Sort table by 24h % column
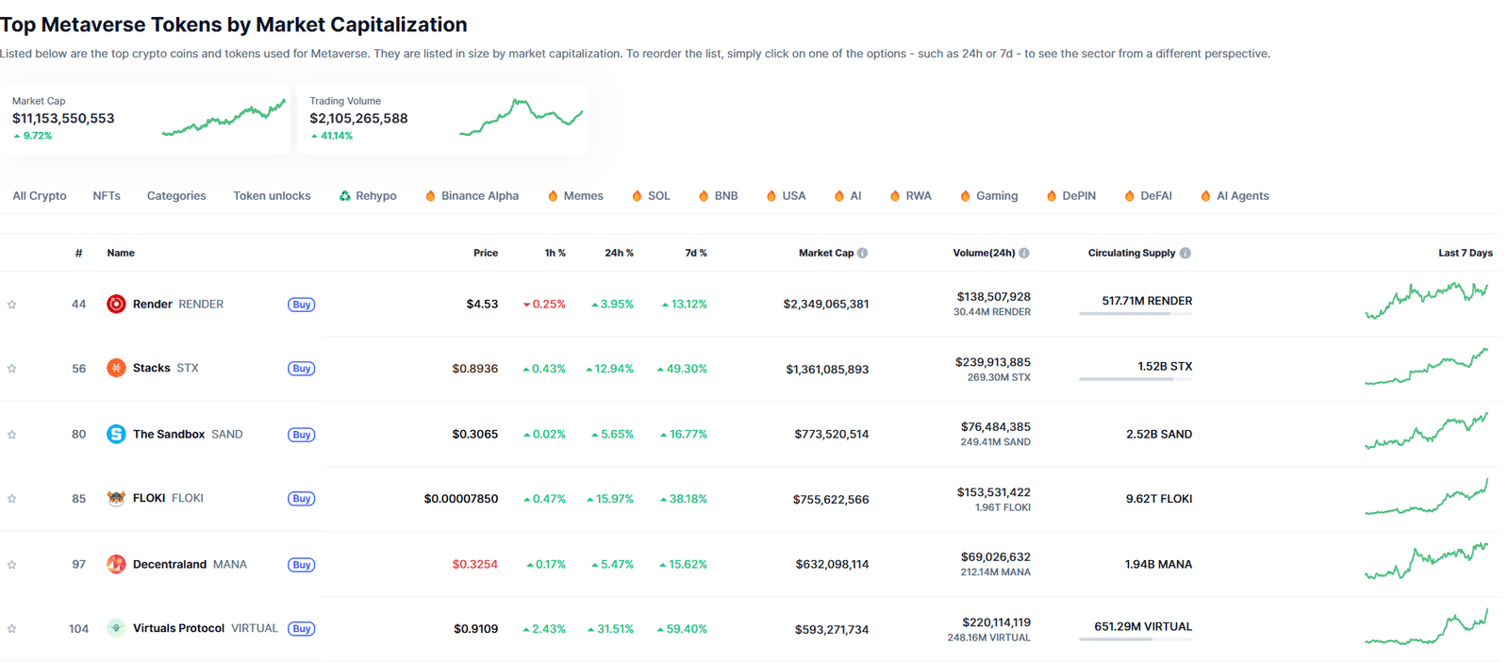The width and height of the screenshot is (1509, 662). [619, 253]
